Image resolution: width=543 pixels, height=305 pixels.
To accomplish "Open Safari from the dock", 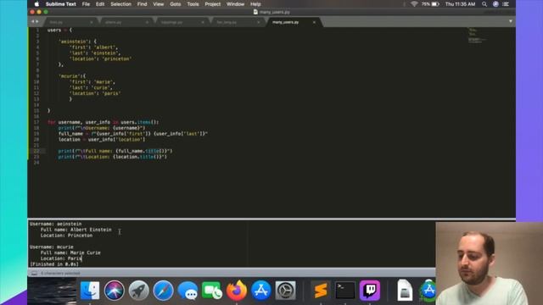I will [163, 290].
